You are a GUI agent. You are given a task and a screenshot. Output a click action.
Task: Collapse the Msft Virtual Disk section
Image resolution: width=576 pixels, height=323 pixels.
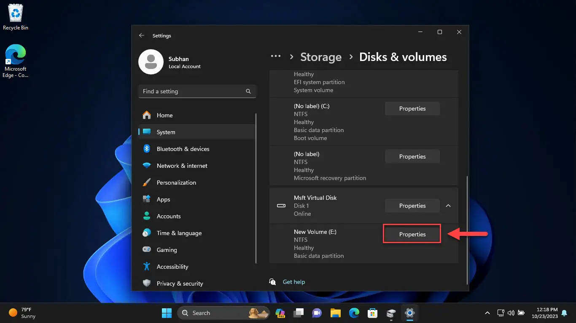point(448,206)
